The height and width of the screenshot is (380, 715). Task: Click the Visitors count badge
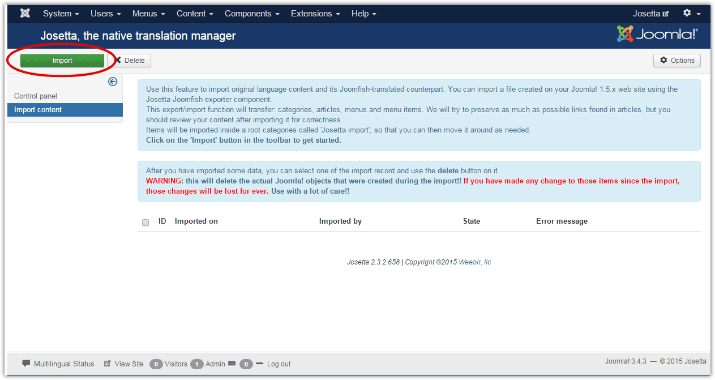click(156, 364)
